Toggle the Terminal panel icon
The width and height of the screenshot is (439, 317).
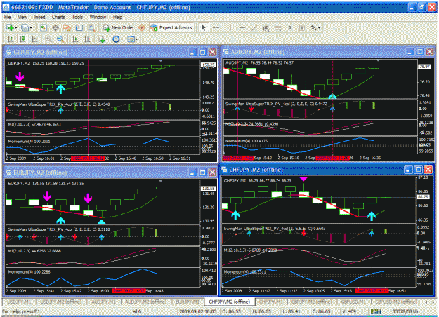coord(79,27)
